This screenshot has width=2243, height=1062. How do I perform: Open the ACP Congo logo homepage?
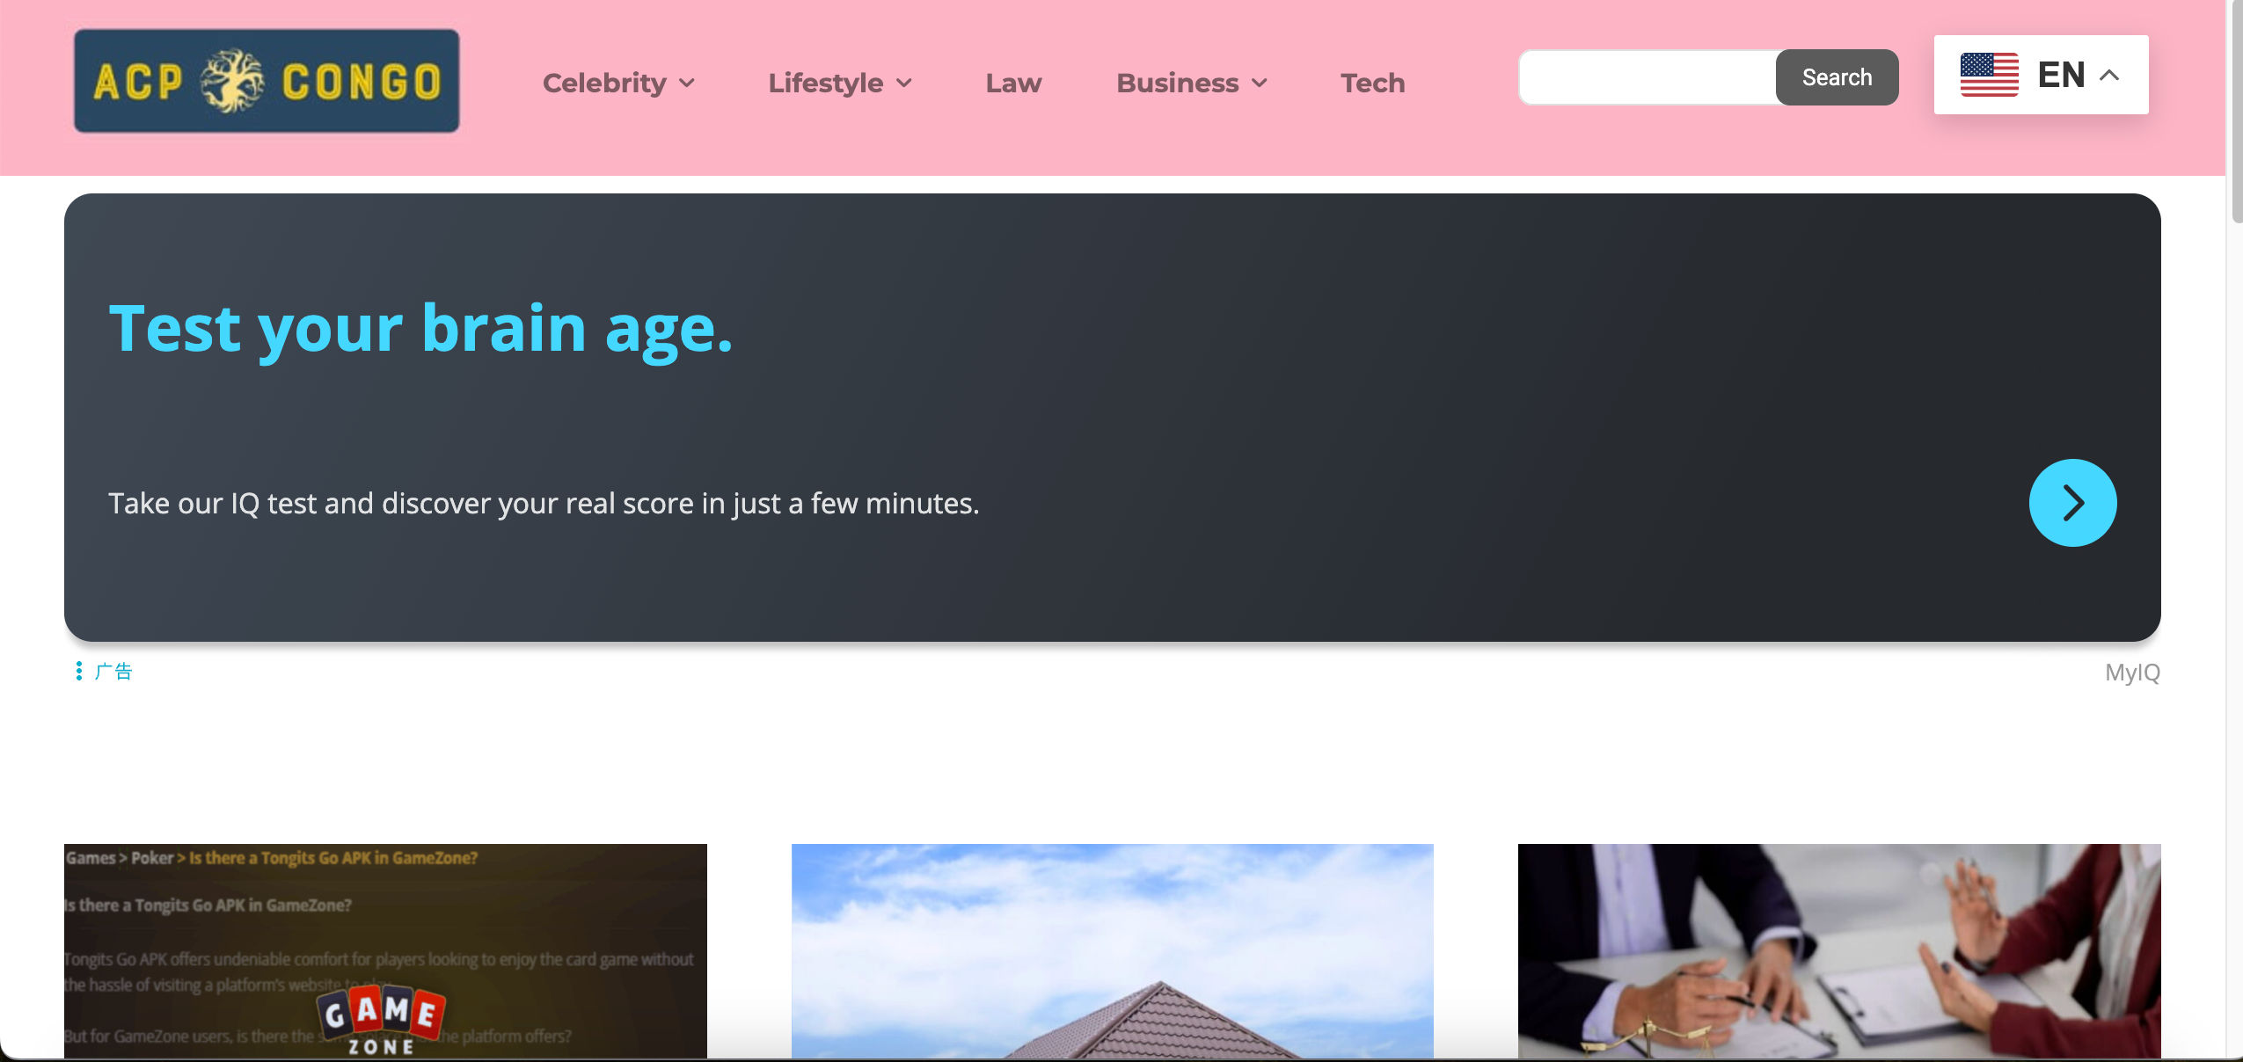point(267,81)
